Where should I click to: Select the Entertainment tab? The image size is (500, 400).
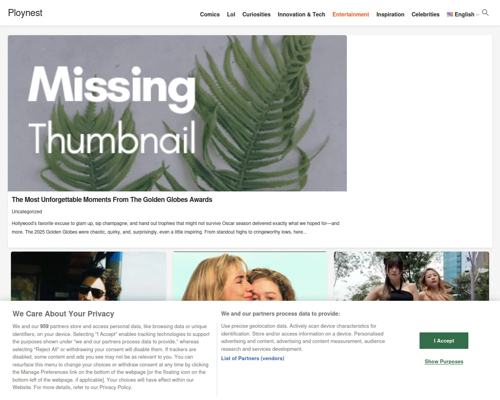pyautogui.click(x=350, y=14)
